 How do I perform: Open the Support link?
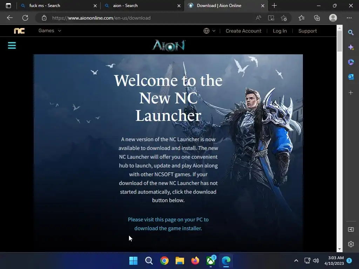pyautogui.click(x=307, y=31)
